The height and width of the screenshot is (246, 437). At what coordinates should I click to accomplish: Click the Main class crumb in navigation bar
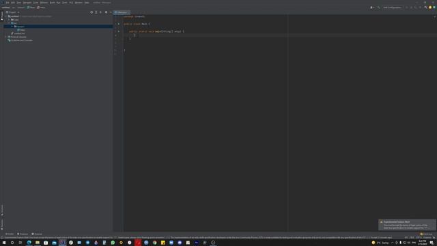pyautogui.click(x=31, y=8)
